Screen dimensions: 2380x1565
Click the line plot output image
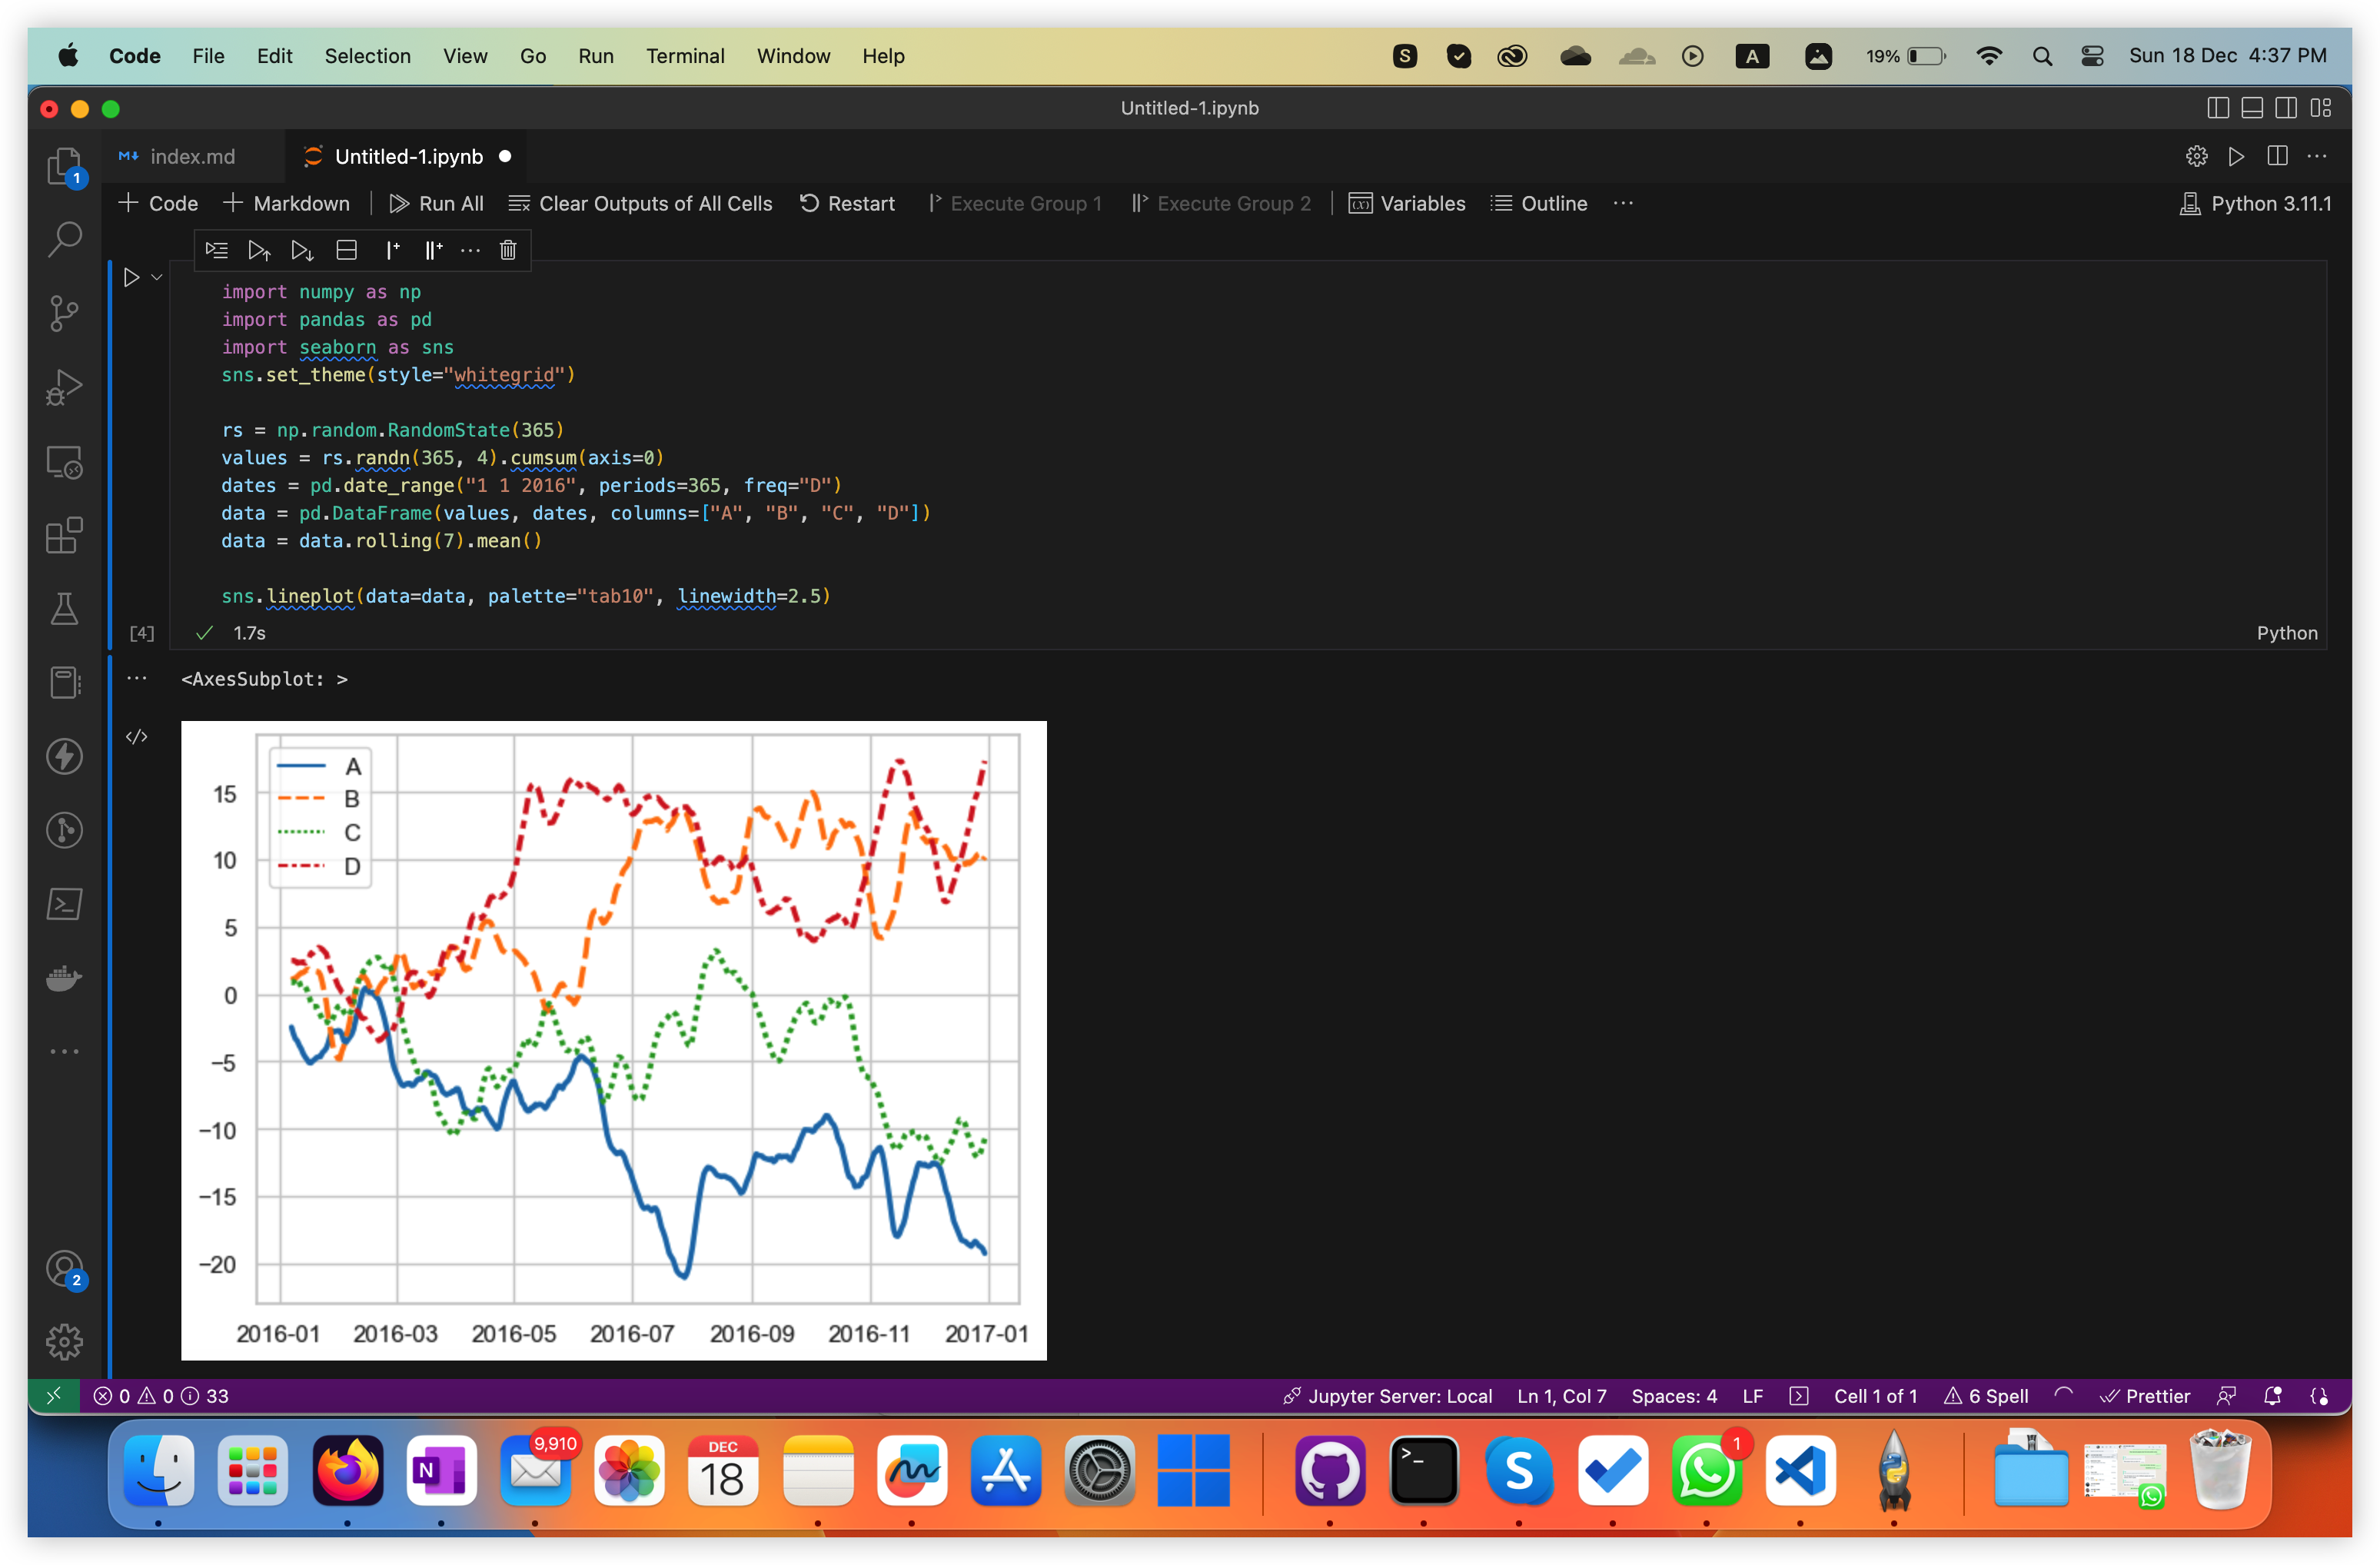coord(613,1040)
